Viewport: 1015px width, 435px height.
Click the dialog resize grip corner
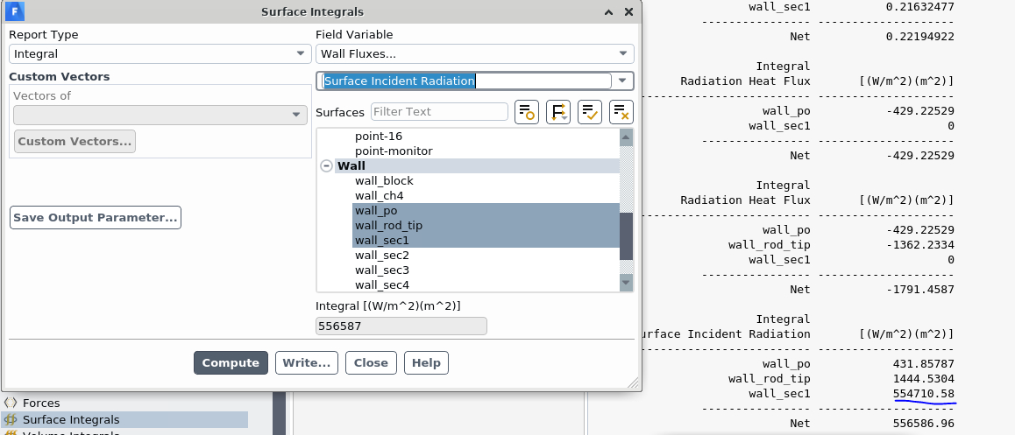633,382
